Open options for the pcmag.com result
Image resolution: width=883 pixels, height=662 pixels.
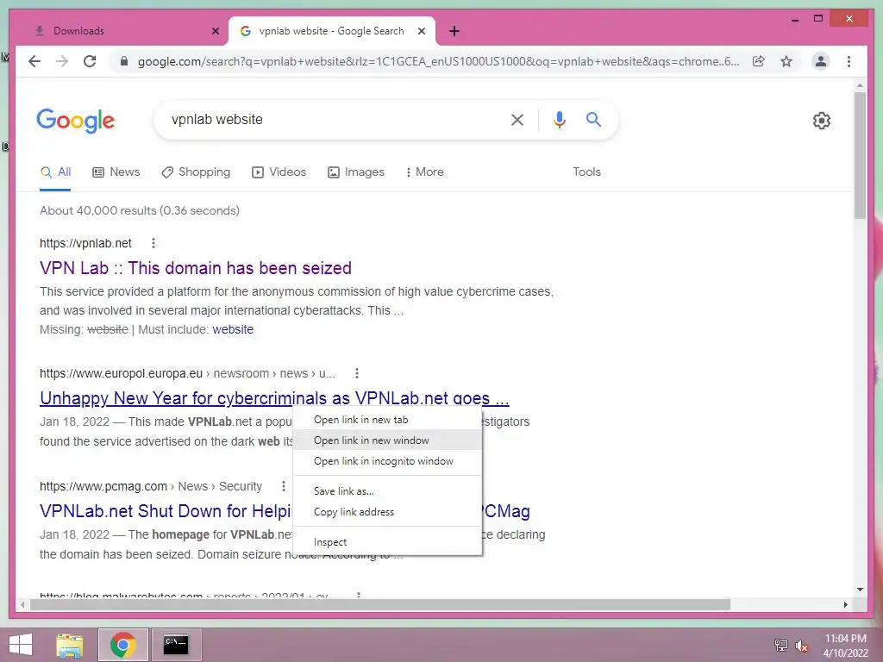pos(283,486)
